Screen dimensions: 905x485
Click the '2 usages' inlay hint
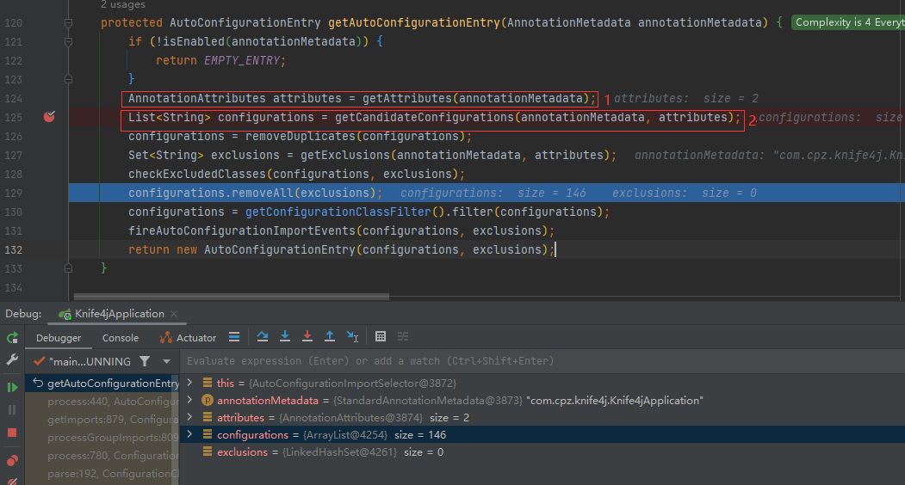(123, 4)
